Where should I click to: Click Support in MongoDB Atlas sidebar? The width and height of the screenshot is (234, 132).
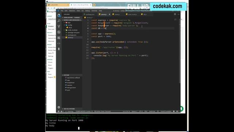click(50, 77)
